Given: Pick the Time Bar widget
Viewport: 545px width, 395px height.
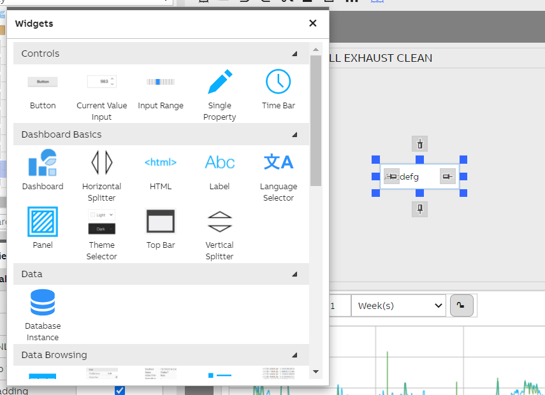Looking at the screenshot, I should pos(278,89).
